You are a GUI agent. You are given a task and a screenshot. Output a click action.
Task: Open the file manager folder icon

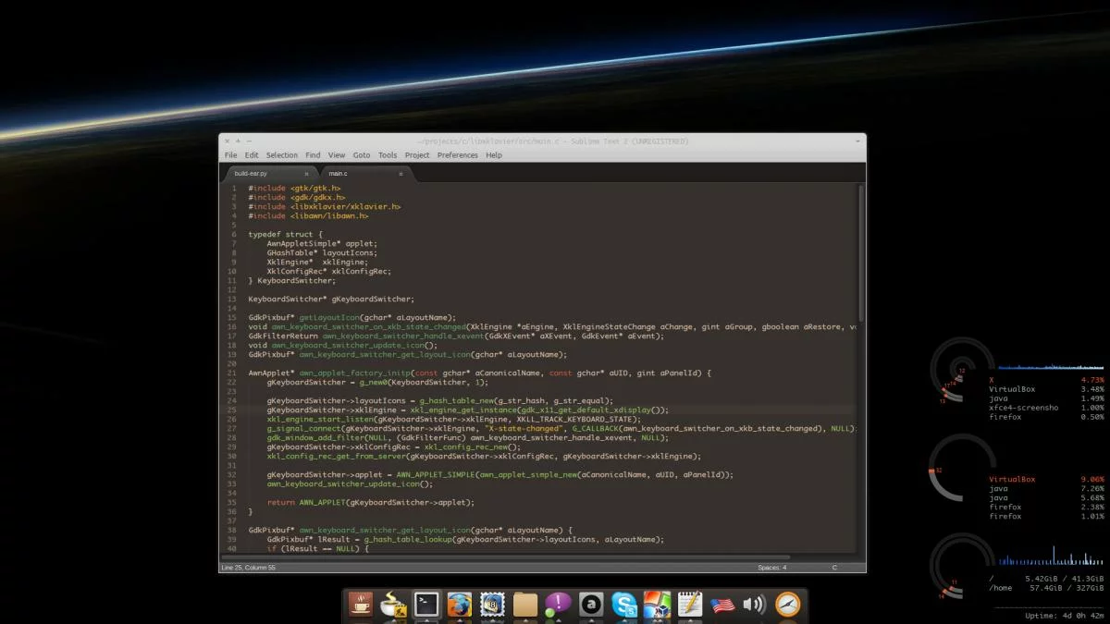tap(524, 605)
